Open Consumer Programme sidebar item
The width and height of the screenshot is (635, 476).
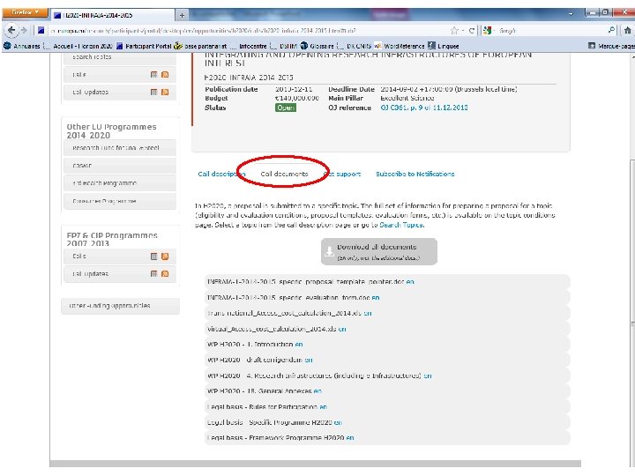pos(120,201)
